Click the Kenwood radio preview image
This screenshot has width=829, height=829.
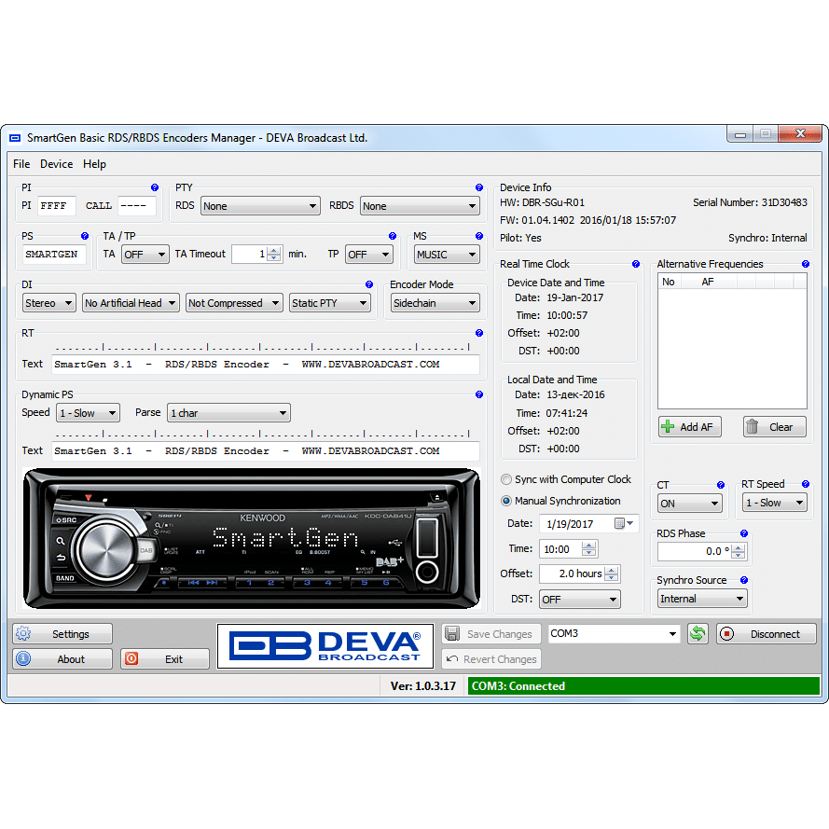click(x=252, y=539)
